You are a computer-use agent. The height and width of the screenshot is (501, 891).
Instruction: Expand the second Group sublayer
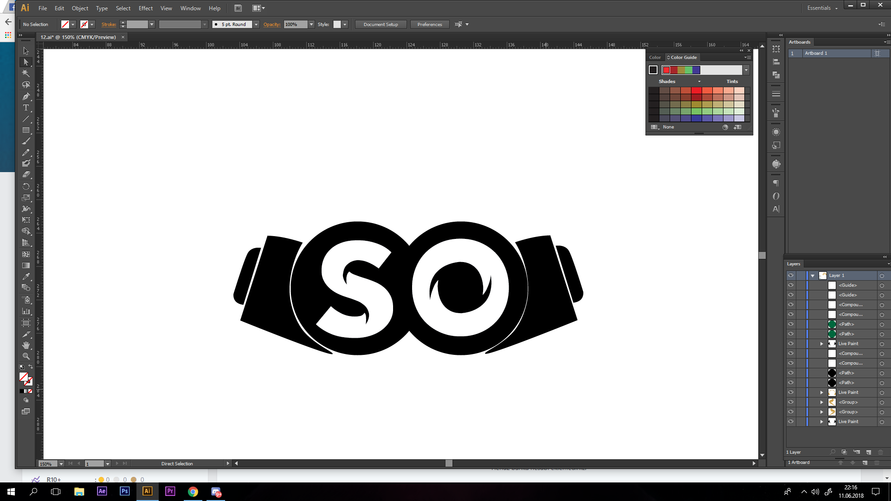[x=822, y=412]
